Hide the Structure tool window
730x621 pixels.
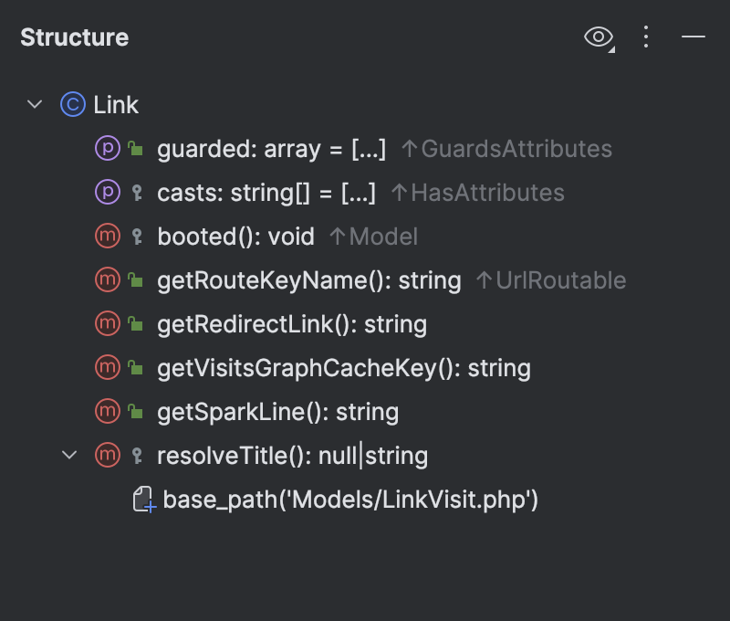point(693,37)
